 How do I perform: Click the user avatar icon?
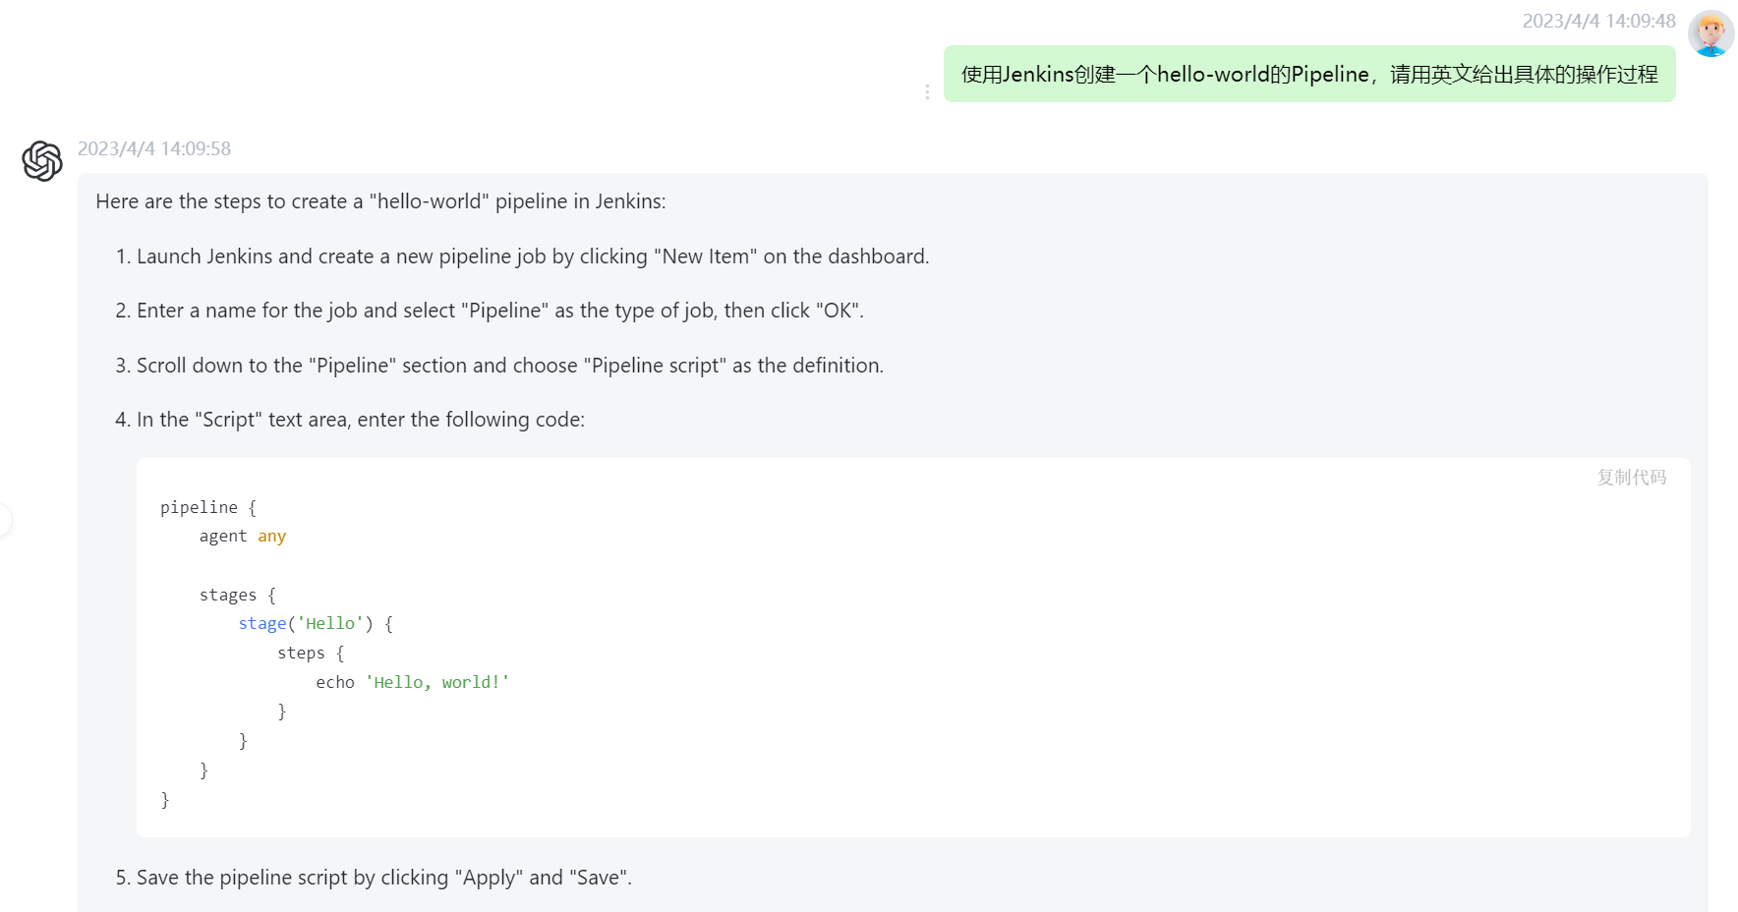[x=1710, y=33]
